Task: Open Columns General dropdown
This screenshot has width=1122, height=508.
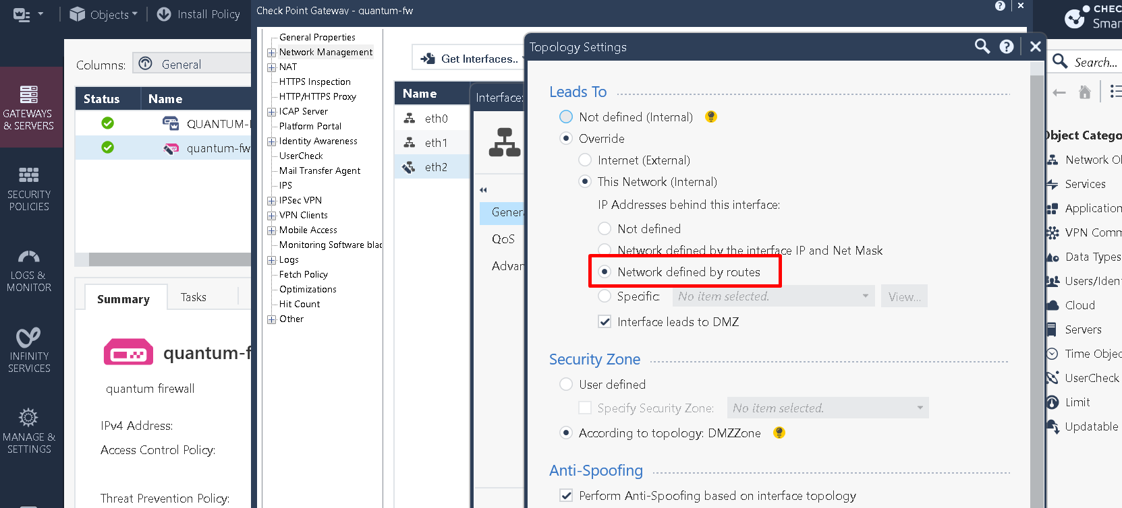Action: (192, 63)
